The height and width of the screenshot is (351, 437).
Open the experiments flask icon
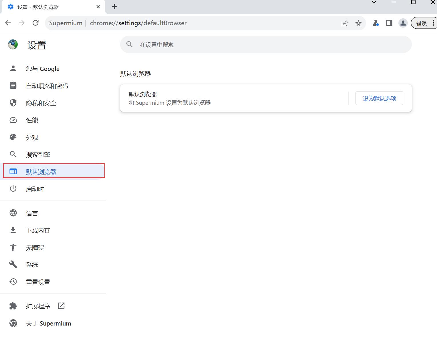pos(376,23)
